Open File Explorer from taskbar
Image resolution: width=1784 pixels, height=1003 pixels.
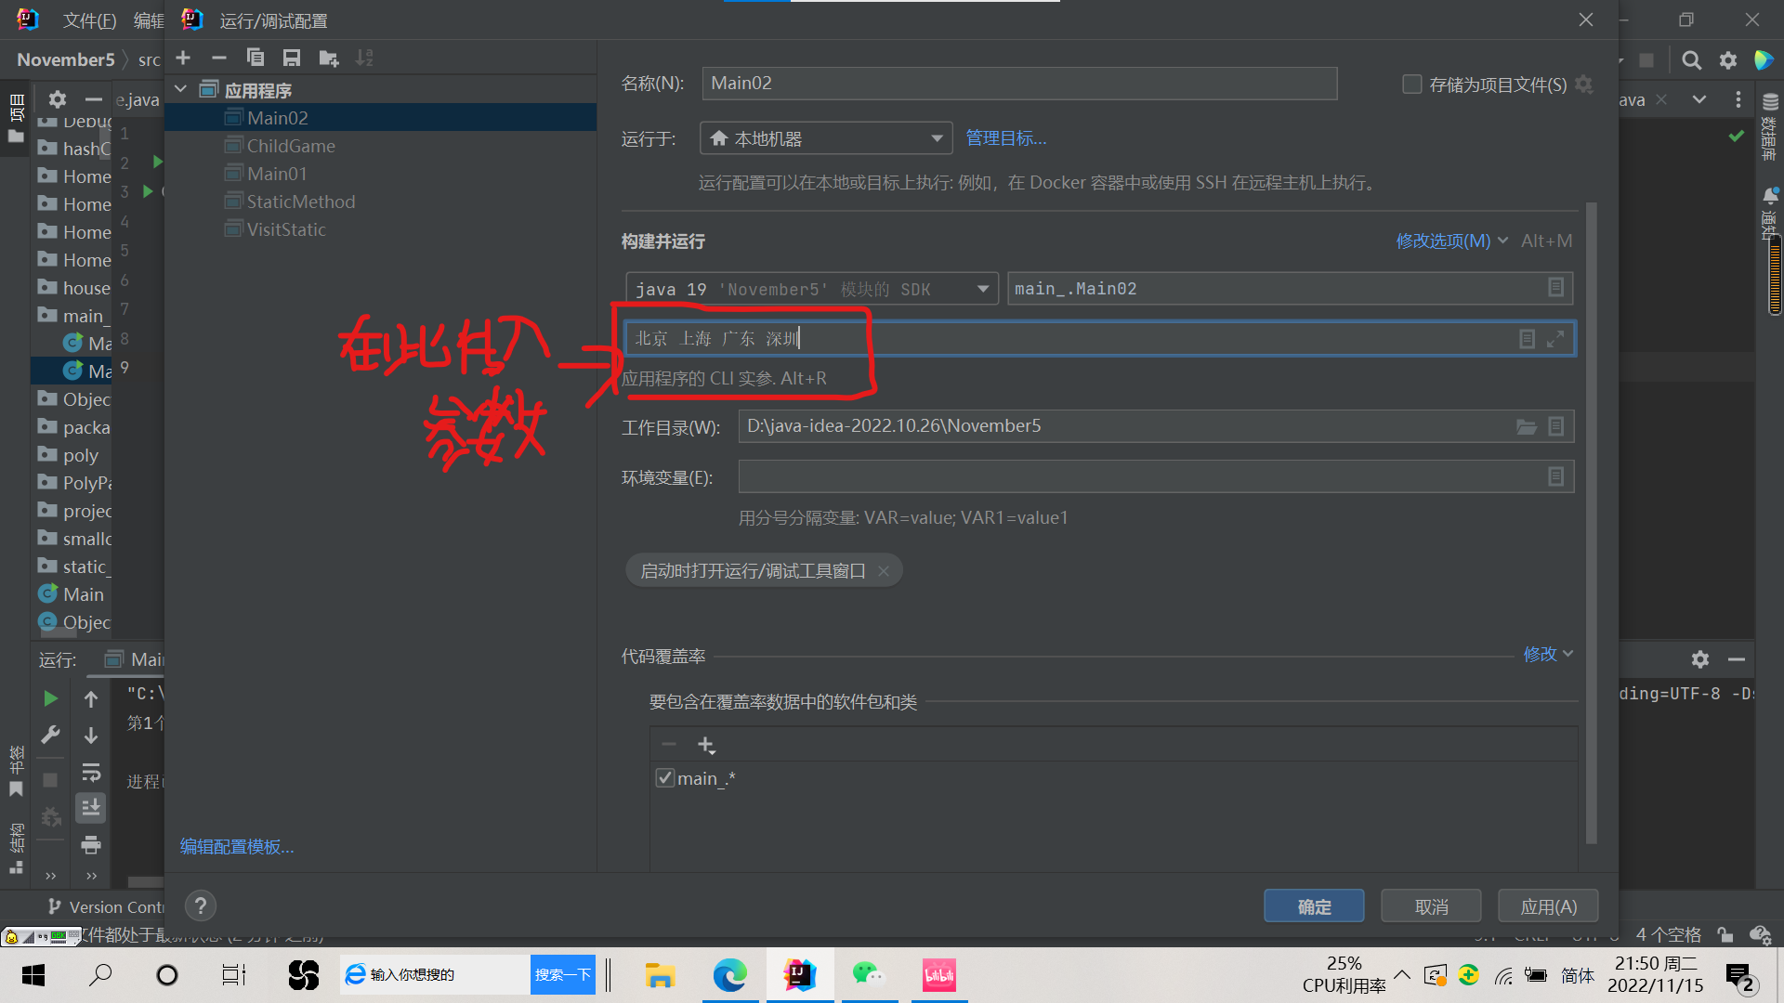tap(660, 974)
